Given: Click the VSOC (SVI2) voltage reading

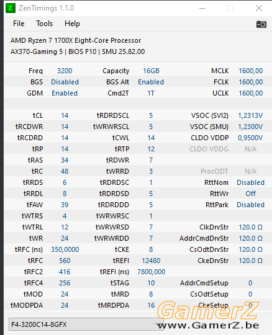Looking at the screenshot, I should (x=250, y=115).
